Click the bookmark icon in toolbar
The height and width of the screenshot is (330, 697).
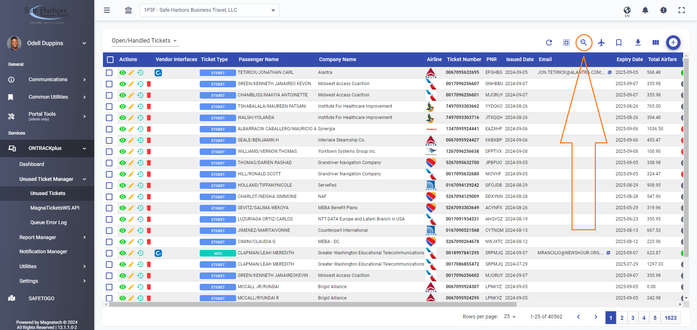(619, 43)
